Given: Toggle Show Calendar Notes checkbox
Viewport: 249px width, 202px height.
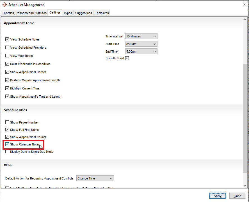Looking at the screenshot, I should 7,144.
